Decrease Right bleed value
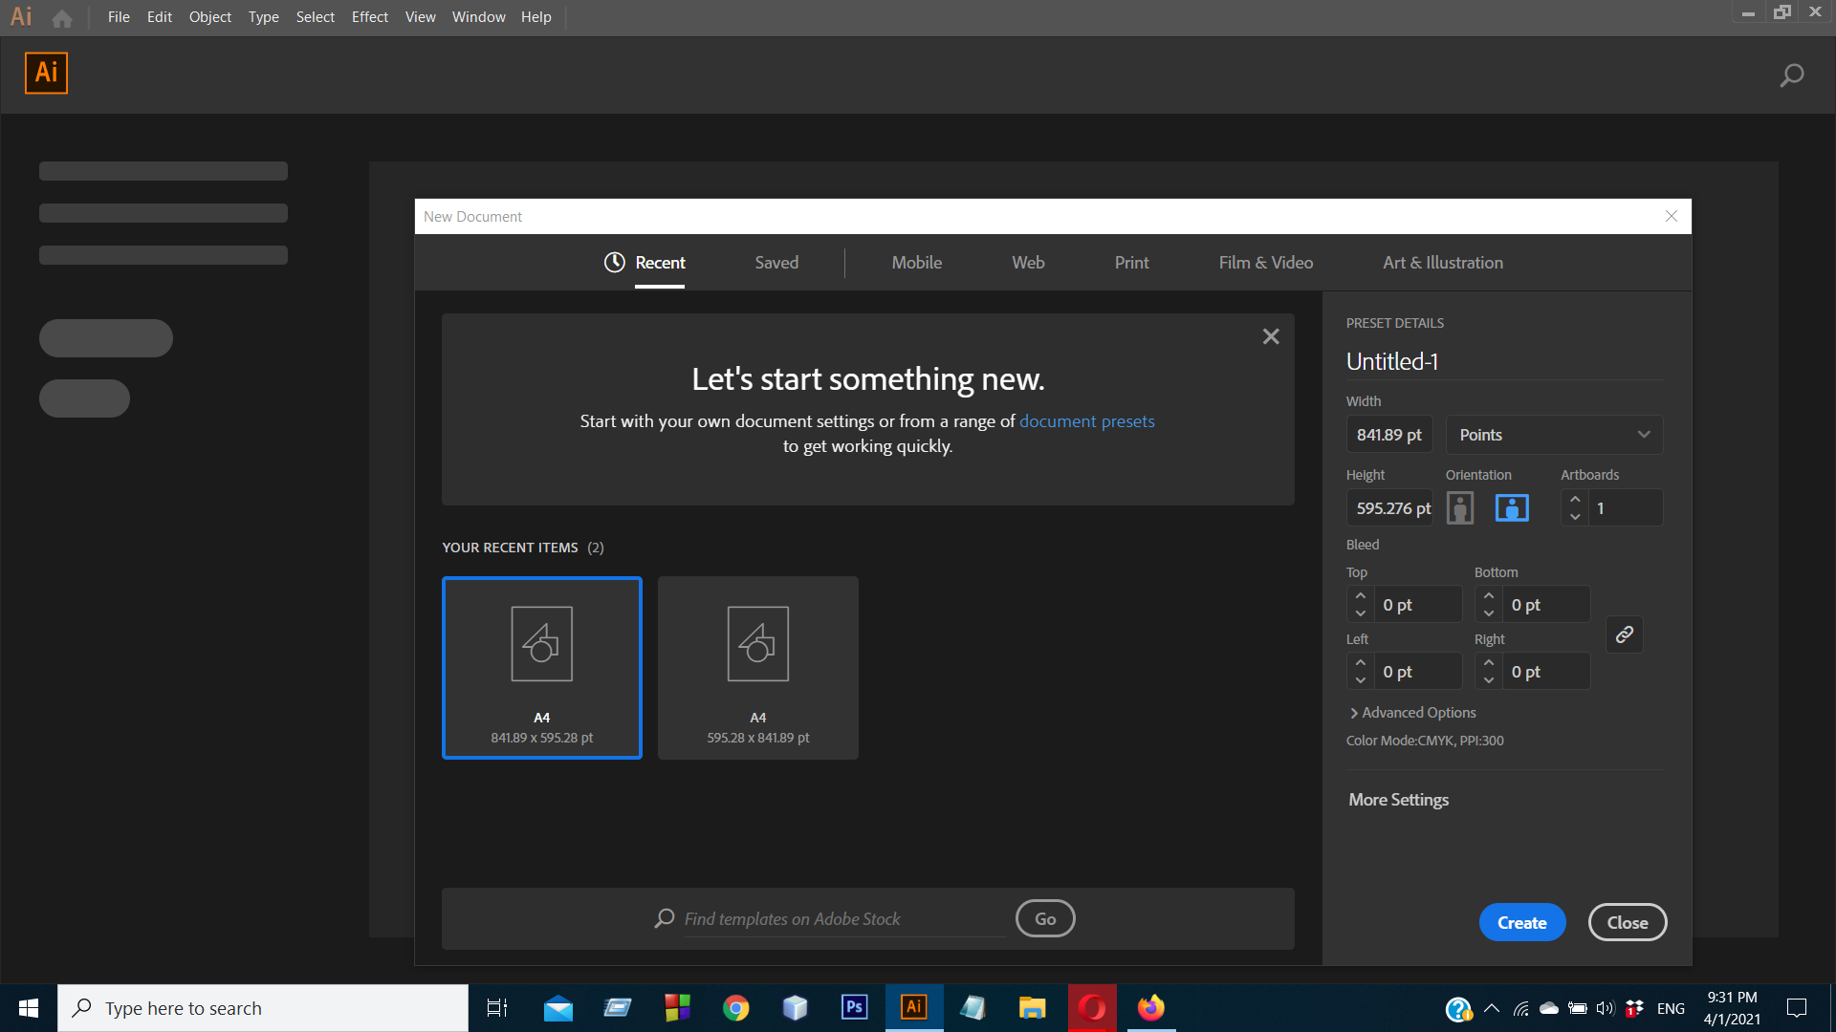The height and width of the screenshot is (1032, 1836). point(1488,680)
